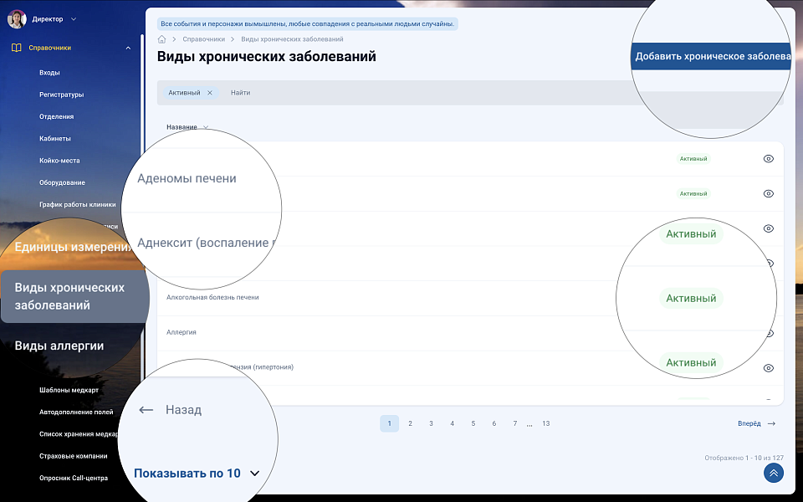803x502 pixels.
Task: Click the scroll-to-top round arrow button
Action: tap(774, 474)
